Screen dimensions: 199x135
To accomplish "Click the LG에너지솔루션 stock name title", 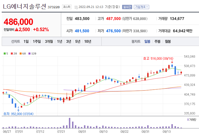I will tap(24, 7).
